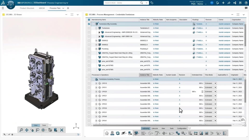This screenshot has height=140, width=249.
Task: Open the Lifecycle toolbar tab
Action: [x=155, y=128]
